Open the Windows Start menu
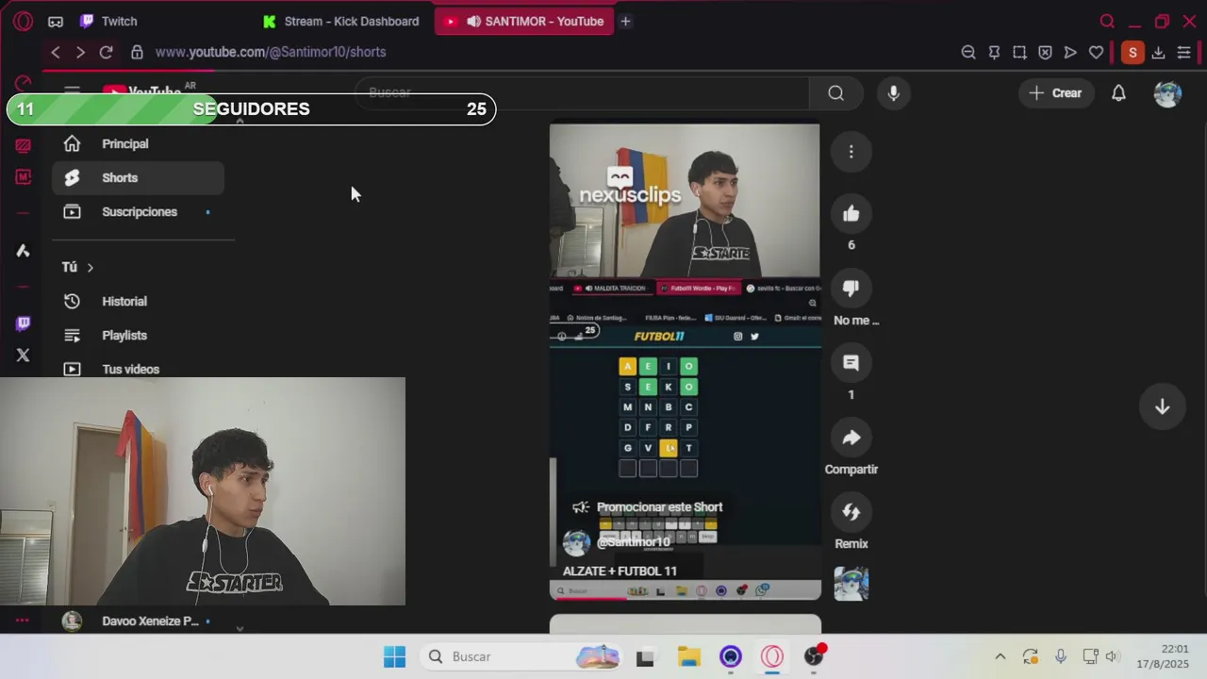Image resolution: width=1207 pixels, height=679 pixels. point(394,656)
